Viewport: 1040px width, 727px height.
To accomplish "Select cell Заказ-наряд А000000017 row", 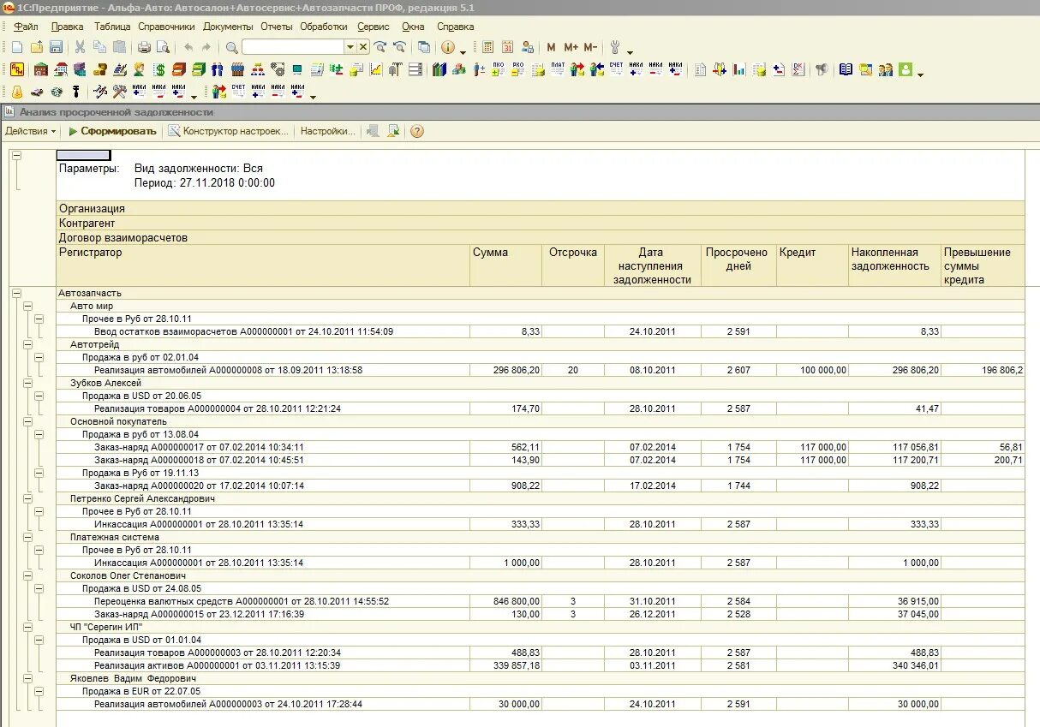I will 263,447.
